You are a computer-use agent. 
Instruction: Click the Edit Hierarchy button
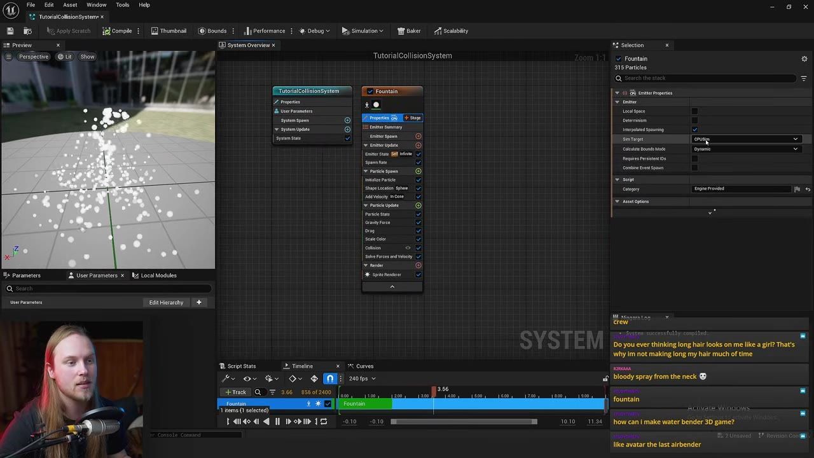pyautogui.click(x=166, y=302)
